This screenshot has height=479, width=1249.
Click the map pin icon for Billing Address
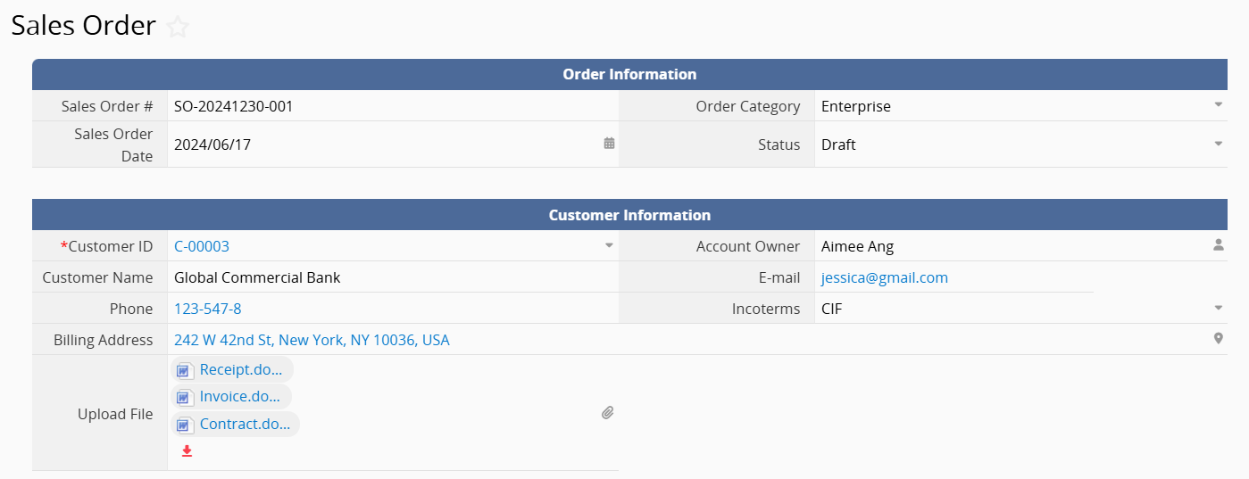click(x=1219, y=339)
